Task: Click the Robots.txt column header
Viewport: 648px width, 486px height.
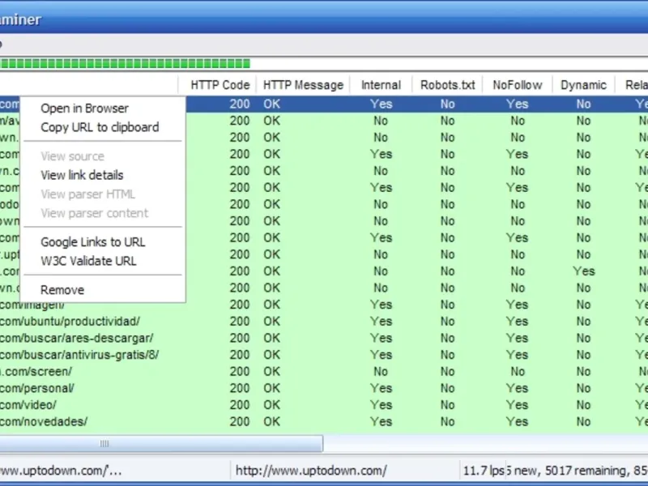Action: click(448, 85)
